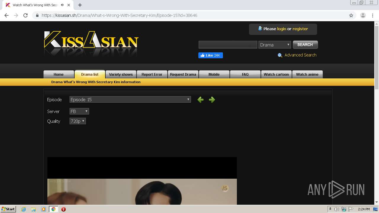Screen dimensions: 379x213
Task: View site security lock info
Action: (37, 15)
